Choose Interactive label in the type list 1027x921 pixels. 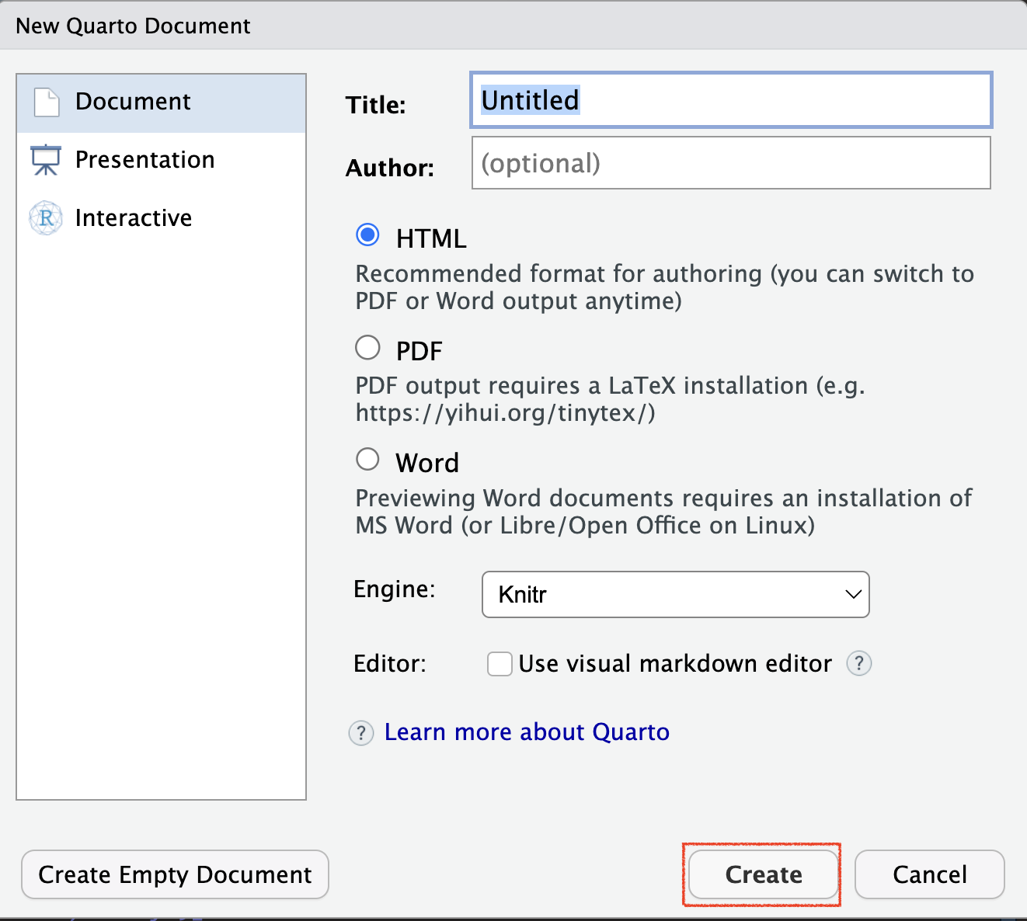pyautogui.click(x=134, y=218)
